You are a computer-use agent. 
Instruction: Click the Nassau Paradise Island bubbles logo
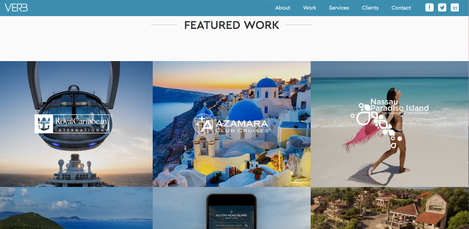click(x=377, y=125)
